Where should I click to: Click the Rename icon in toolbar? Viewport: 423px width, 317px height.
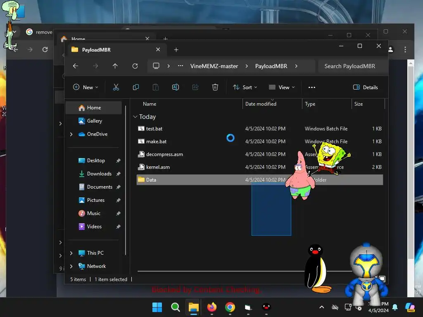[x=175, y=87]
